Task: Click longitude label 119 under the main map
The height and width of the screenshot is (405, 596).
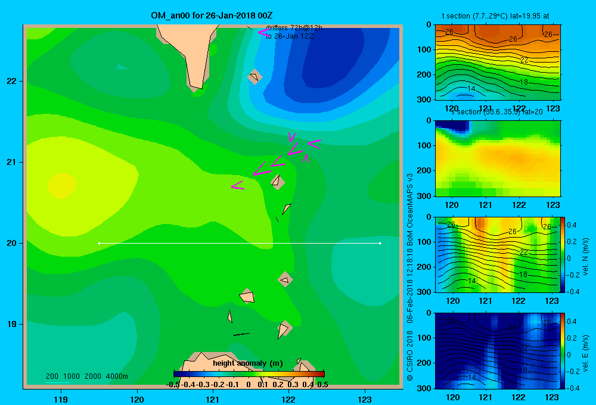Action: (x=61, y=399)
